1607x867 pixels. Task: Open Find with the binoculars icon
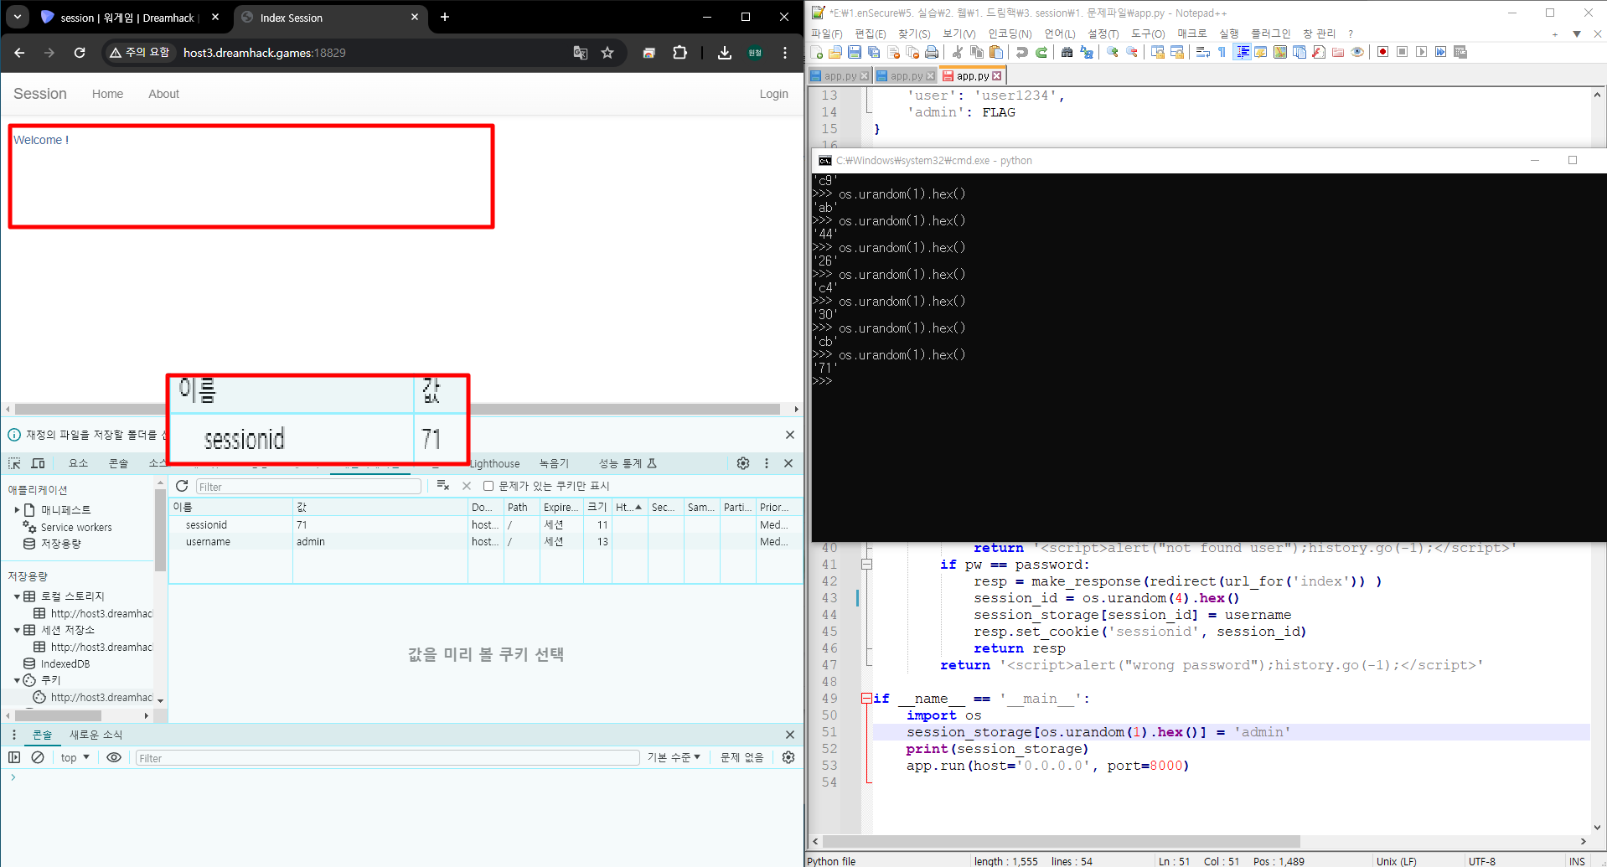[x=1067, y=52]
